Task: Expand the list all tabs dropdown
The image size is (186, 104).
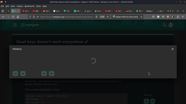Action: 183,11
